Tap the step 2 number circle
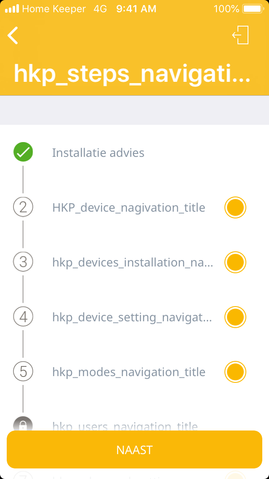The image size is (269, 479). click(x=23, y=207)
